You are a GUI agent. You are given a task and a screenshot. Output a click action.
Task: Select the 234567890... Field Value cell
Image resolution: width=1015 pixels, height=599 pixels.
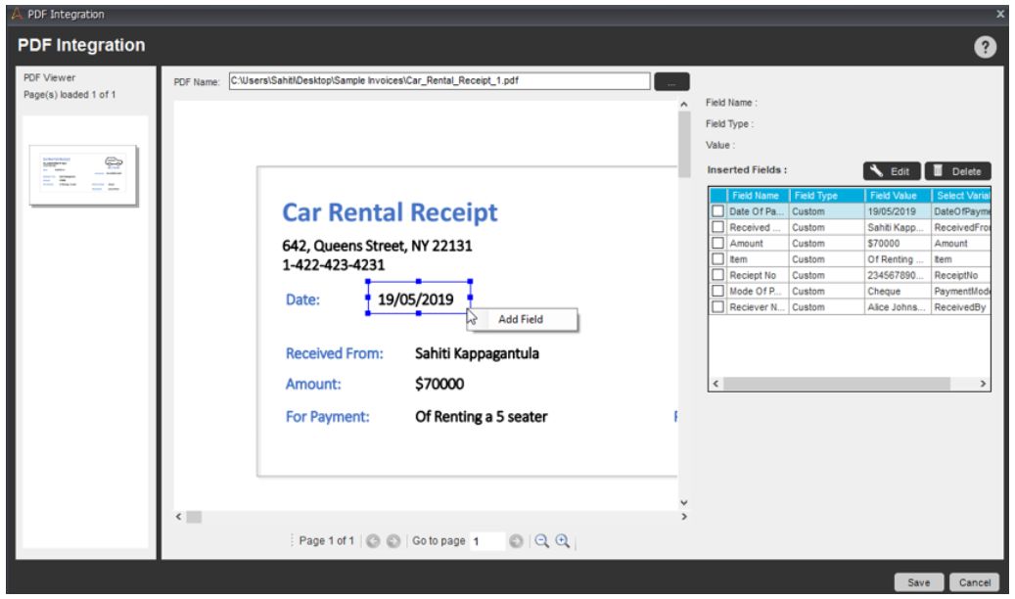[898, 275]
